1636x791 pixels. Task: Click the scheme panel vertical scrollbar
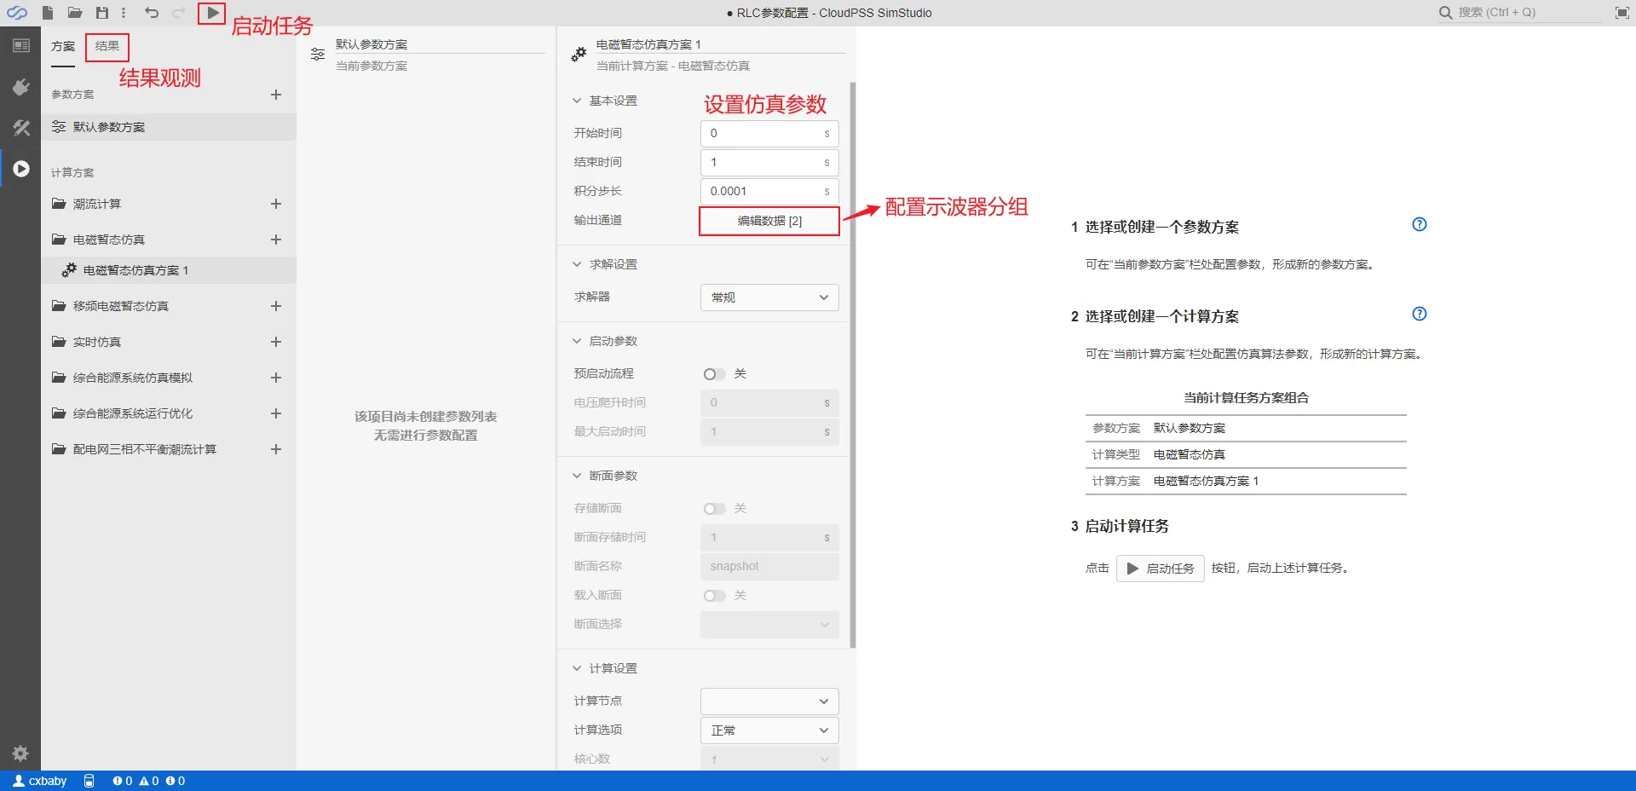click(x=853, y=365)
